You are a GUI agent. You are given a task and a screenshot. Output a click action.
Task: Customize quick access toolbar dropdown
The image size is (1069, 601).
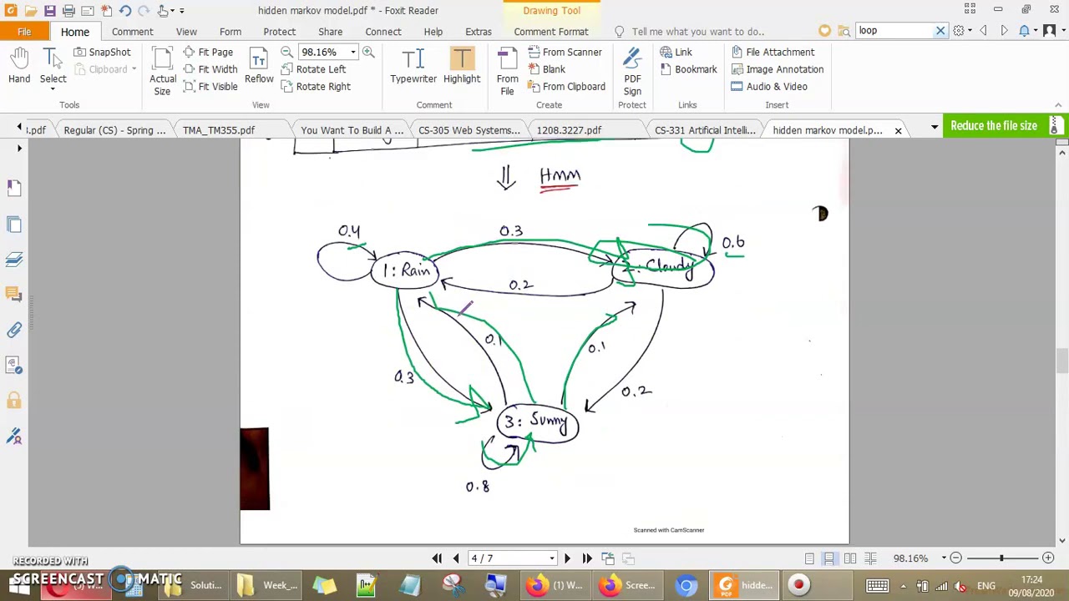(x=181, y=11)
